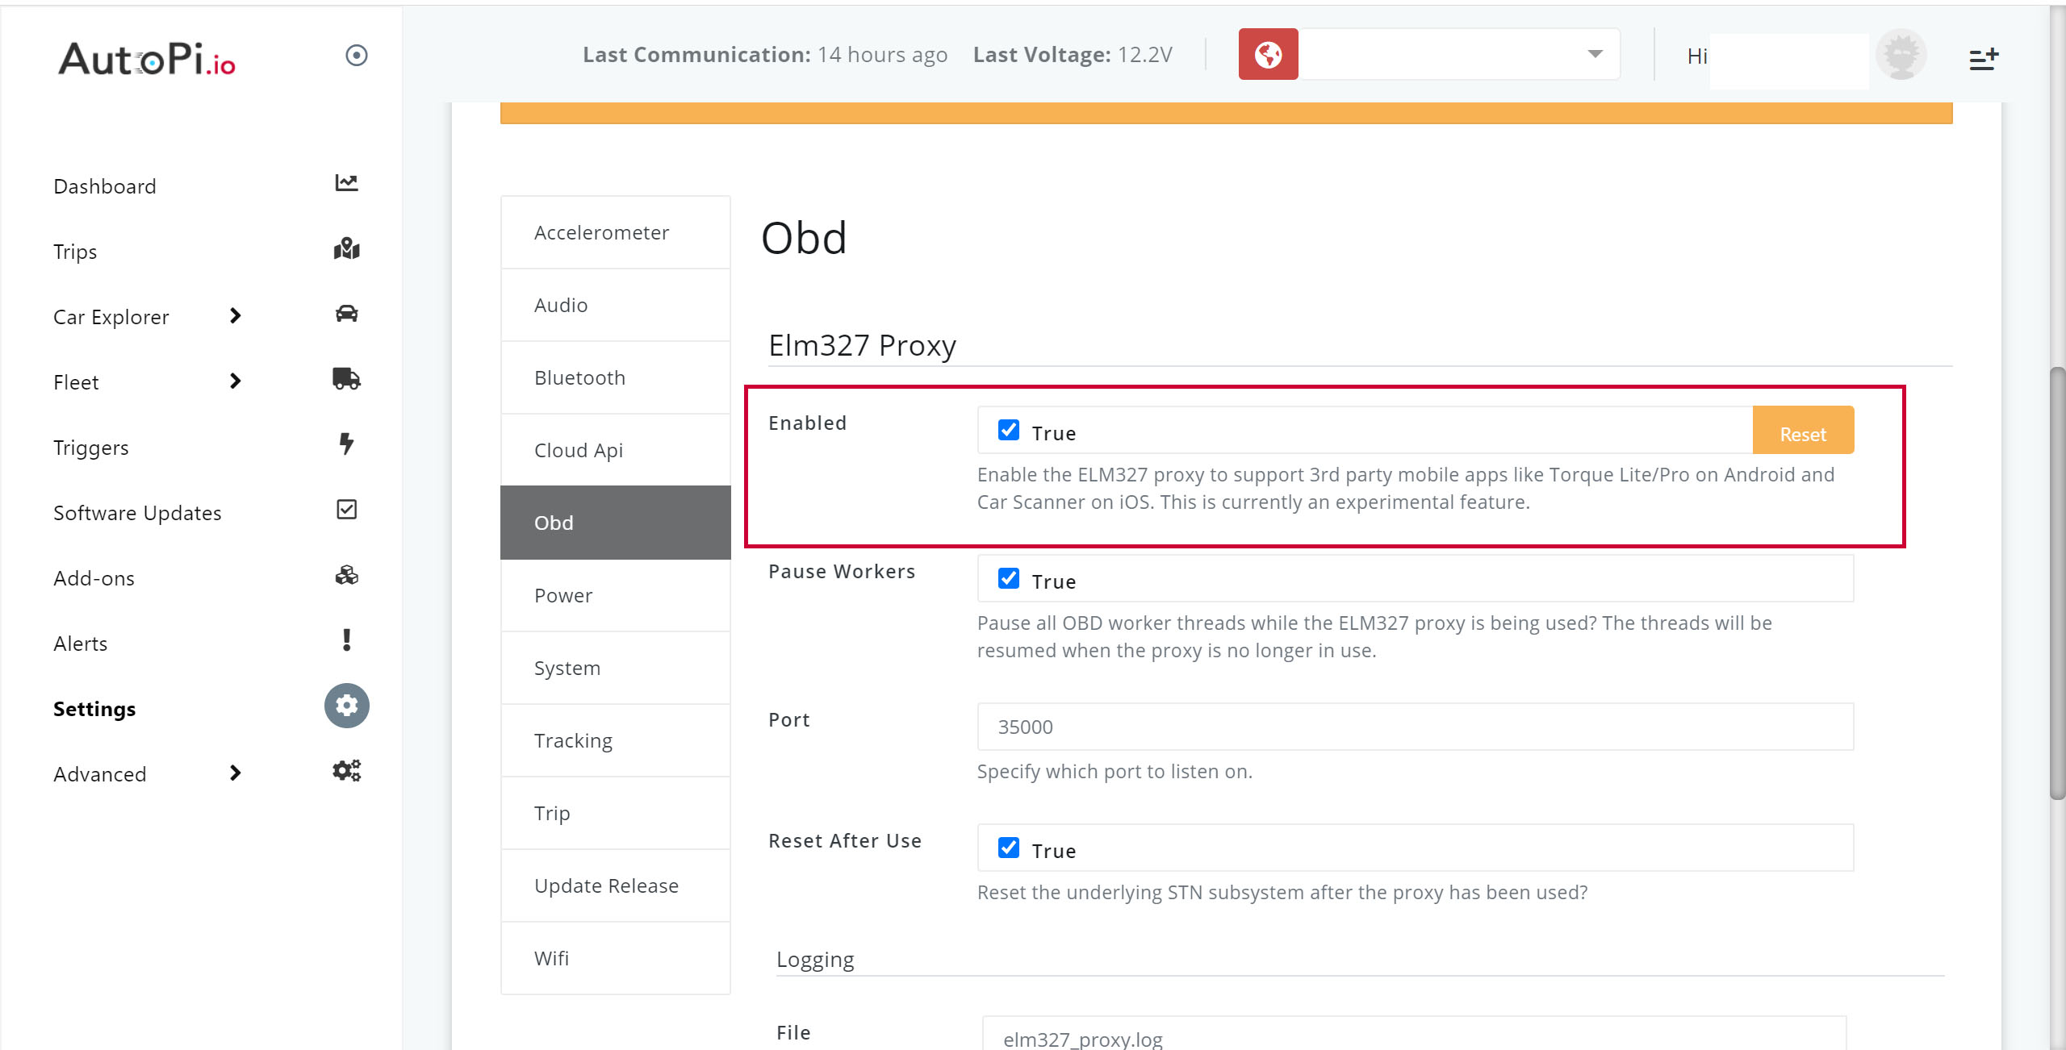Open the Add-ons section
The image size is (2066, 1050).
pyautogui.click(x=94, y=577)
